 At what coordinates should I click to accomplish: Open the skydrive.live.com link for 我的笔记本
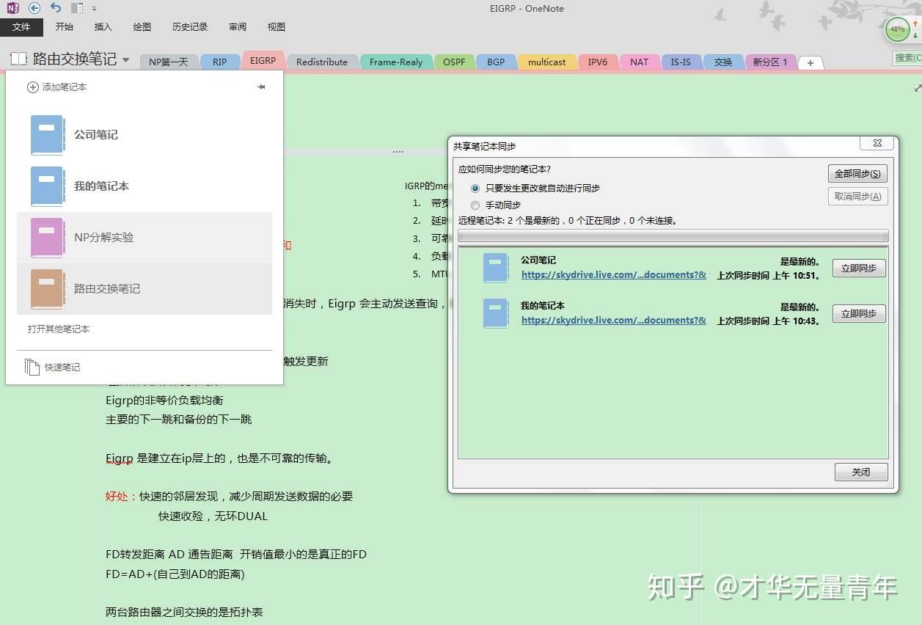click(613, 321)
